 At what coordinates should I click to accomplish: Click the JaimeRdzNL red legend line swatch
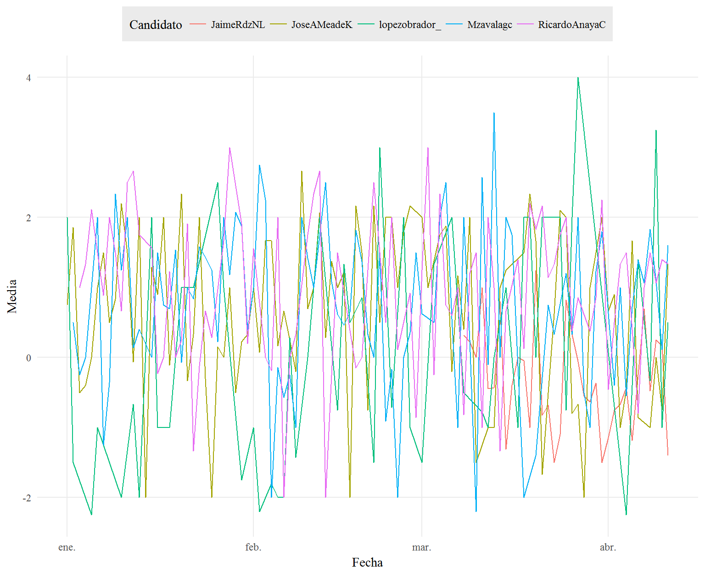(x=198, y=24)
